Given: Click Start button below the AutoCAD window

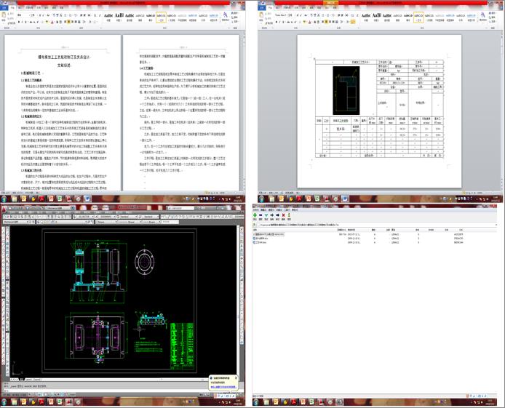Looking at the screenshot, I should point(4,401).
